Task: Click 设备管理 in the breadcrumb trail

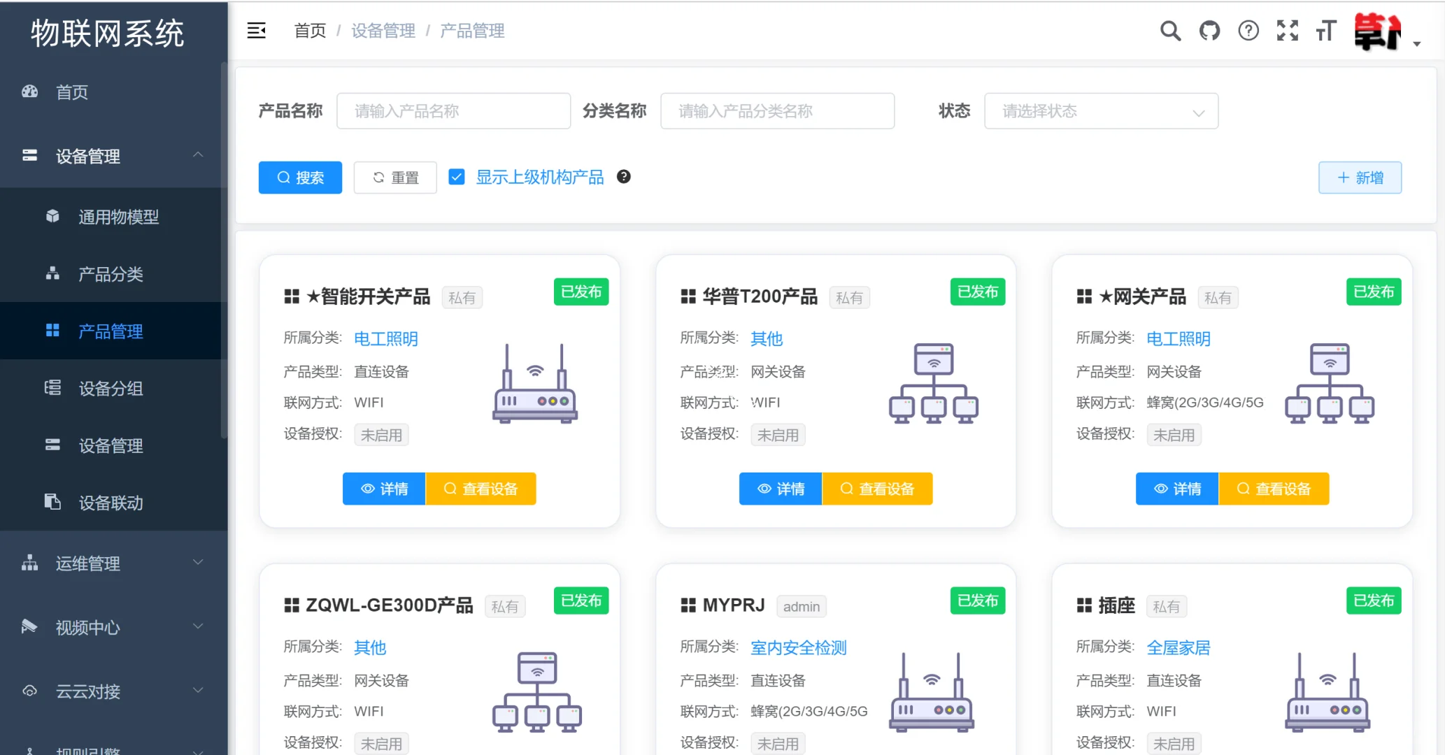Action: coord(383,30)
